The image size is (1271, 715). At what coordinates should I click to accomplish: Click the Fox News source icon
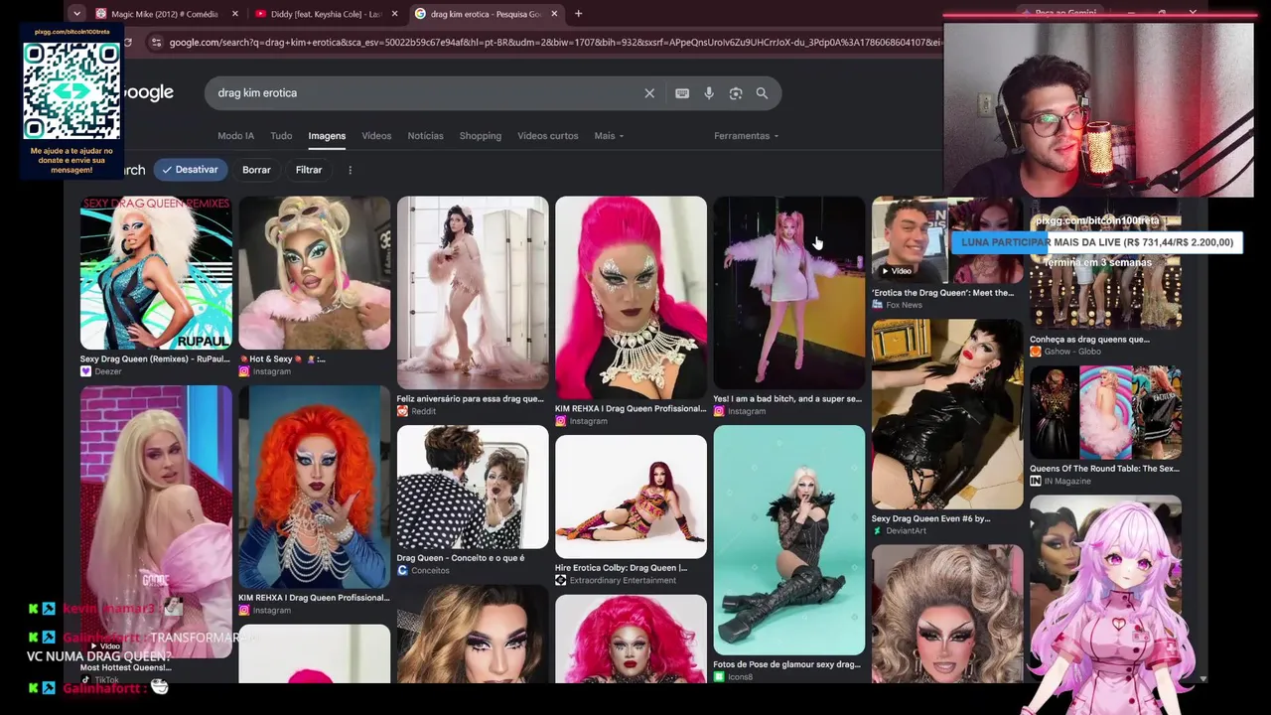pos(878,305)
